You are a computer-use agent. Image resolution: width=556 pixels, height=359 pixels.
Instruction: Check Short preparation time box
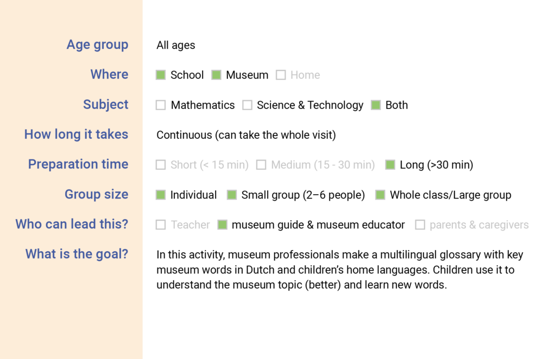(161, 165)
